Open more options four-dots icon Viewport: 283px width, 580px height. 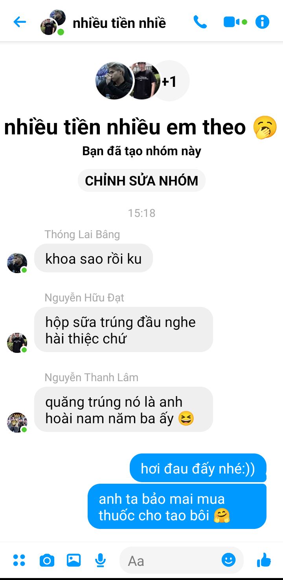click(19, 560)
